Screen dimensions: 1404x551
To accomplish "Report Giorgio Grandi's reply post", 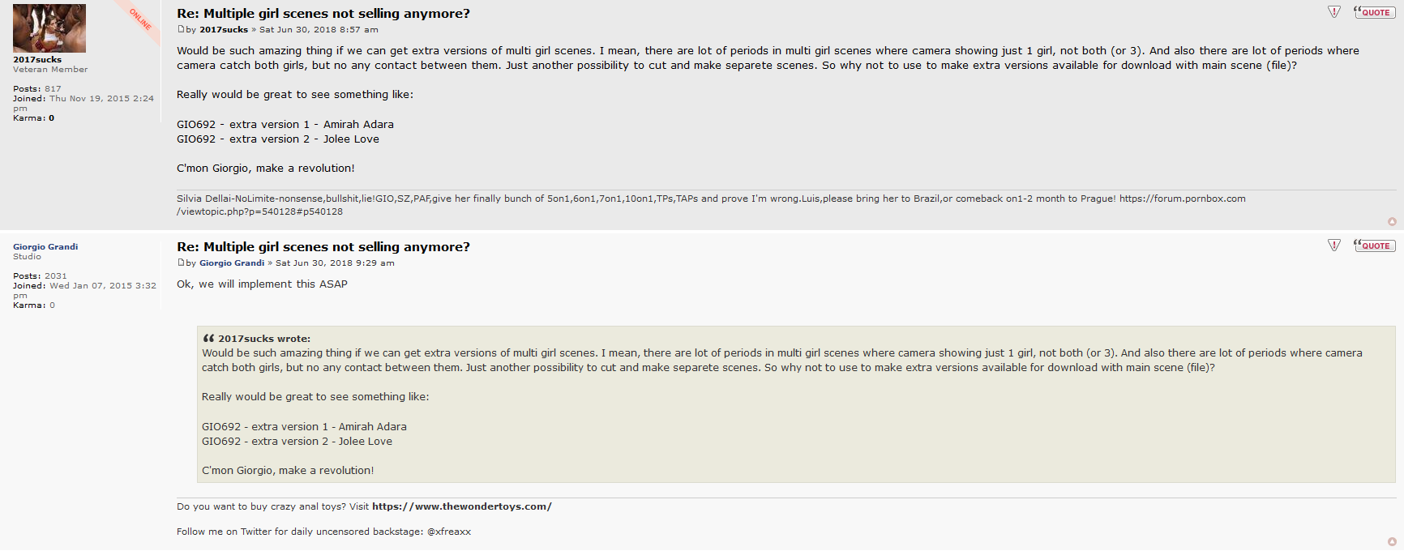I will 1334,246.
